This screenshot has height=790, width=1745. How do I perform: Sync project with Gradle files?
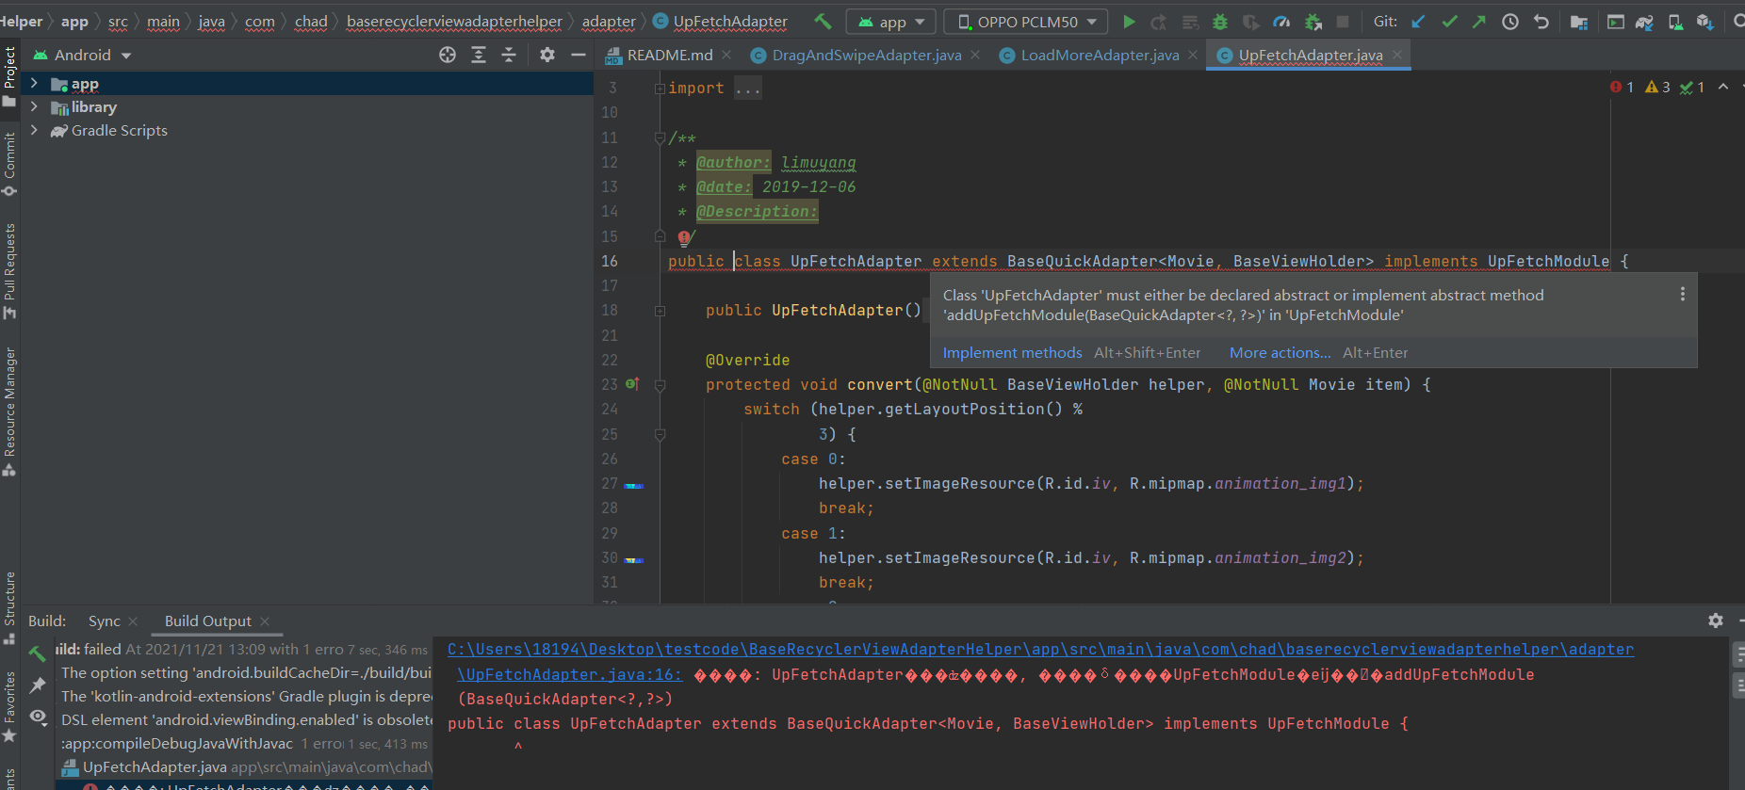coord(1644,21)
